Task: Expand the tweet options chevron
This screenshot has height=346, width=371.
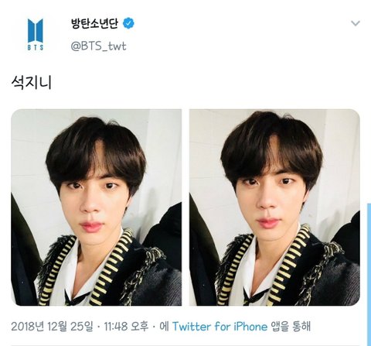Action: 356,23
